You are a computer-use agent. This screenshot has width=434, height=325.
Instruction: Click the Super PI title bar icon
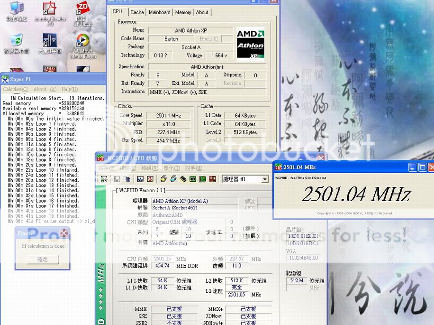[5, 79]
